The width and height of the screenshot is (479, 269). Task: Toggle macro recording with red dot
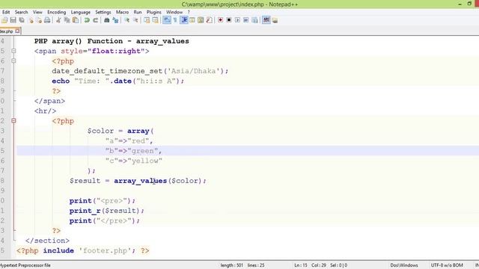220,20
